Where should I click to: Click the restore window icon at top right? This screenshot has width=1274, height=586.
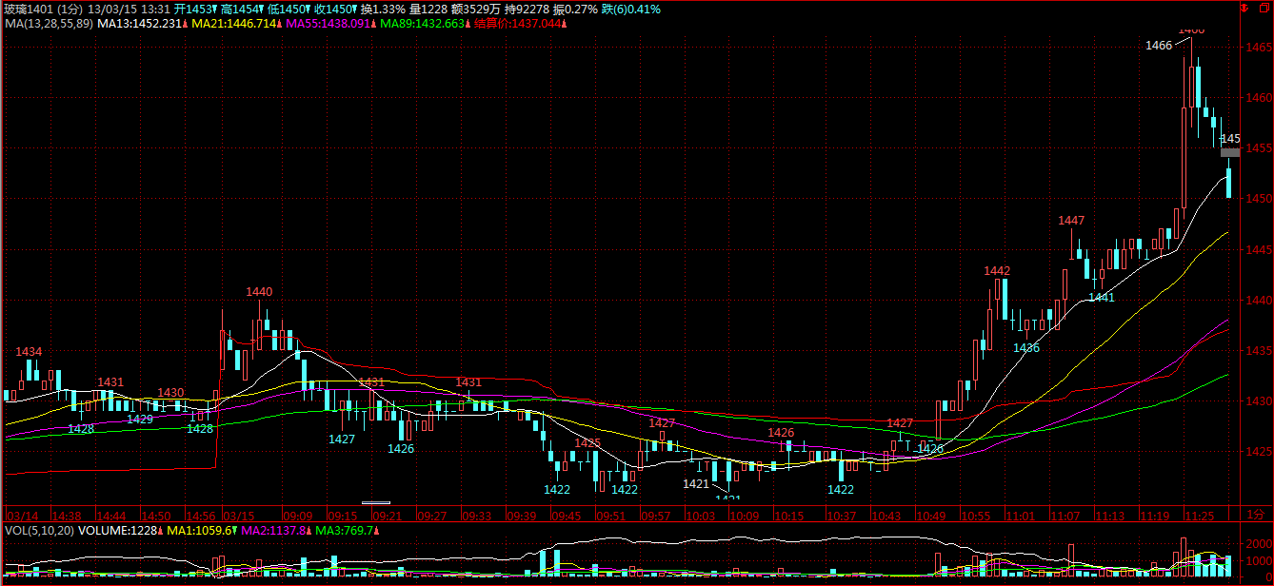point(1264,8)
